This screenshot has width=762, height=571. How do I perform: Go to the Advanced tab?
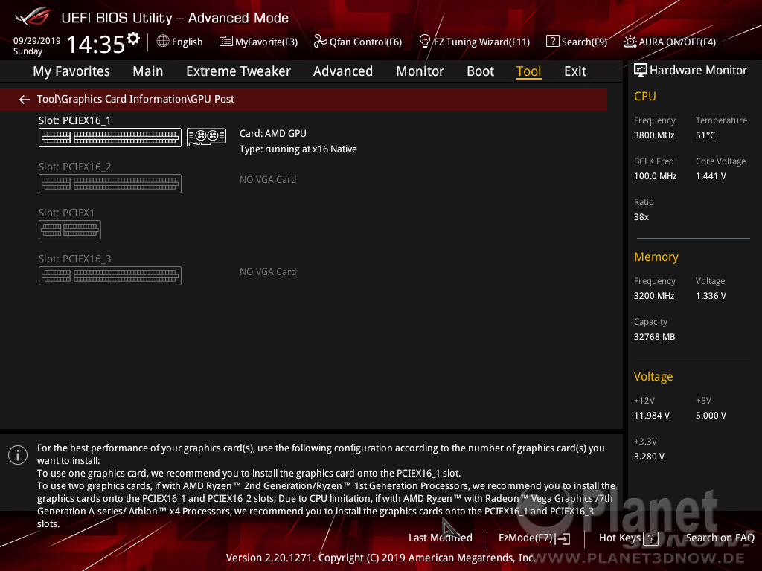click(342, 71)
